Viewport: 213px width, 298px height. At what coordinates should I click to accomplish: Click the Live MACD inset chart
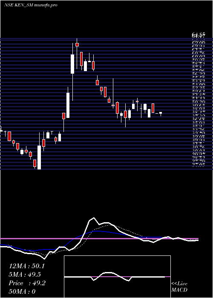[x=117, y=277]
